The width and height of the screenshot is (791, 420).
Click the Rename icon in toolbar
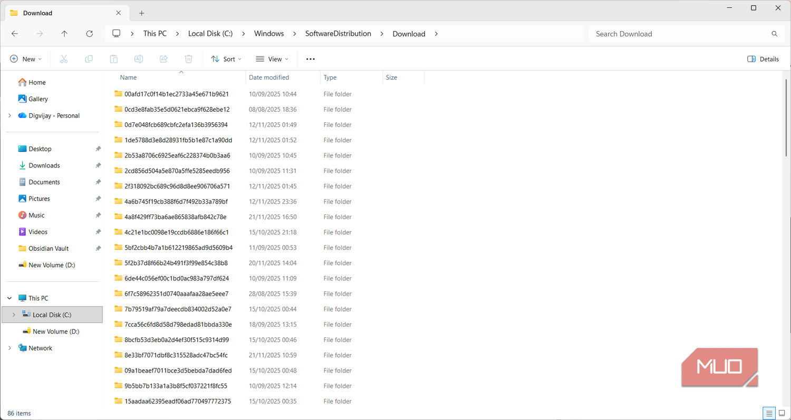pyautogui.click(x=139, y=59)
